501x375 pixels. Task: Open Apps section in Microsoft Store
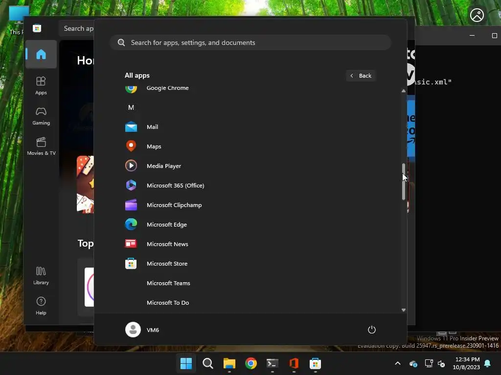[x=41, y=86]
